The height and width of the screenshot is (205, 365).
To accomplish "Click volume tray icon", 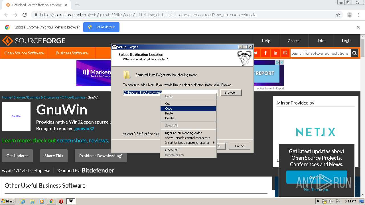I will (331, 201).
